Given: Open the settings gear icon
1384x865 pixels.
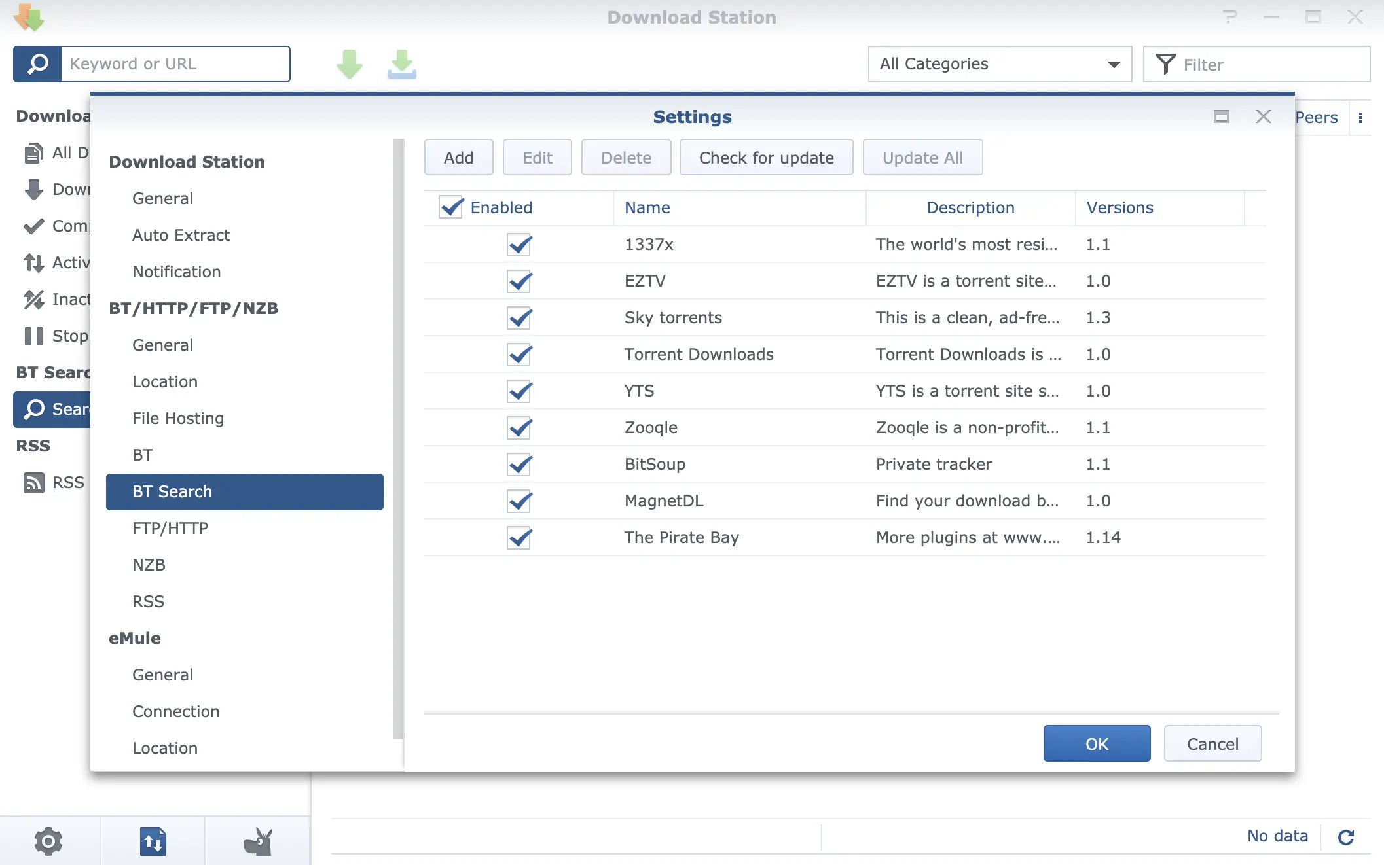Looking at the screenshot, I should point(48,841).
